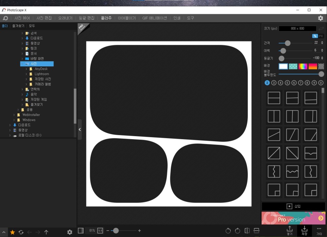Click the zoom-out minus button
The width and height of the screenshot is (327, 237).
coord(108,231)
